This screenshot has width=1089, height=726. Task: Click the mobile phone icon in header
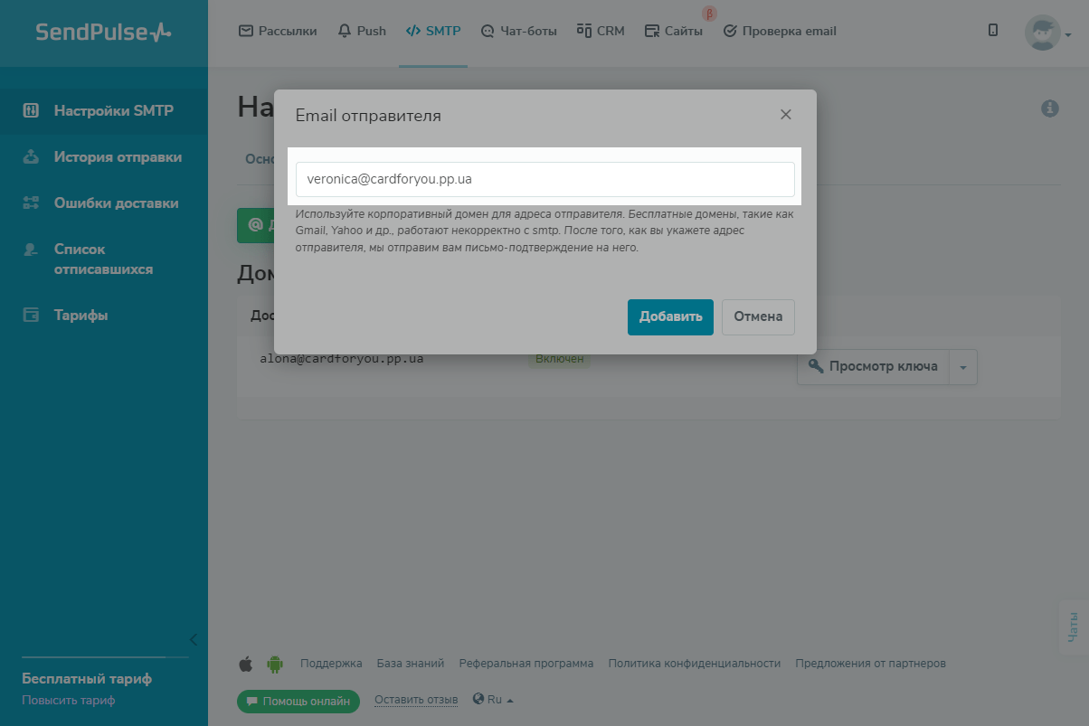pyautogui.click(x=993, y=30)
